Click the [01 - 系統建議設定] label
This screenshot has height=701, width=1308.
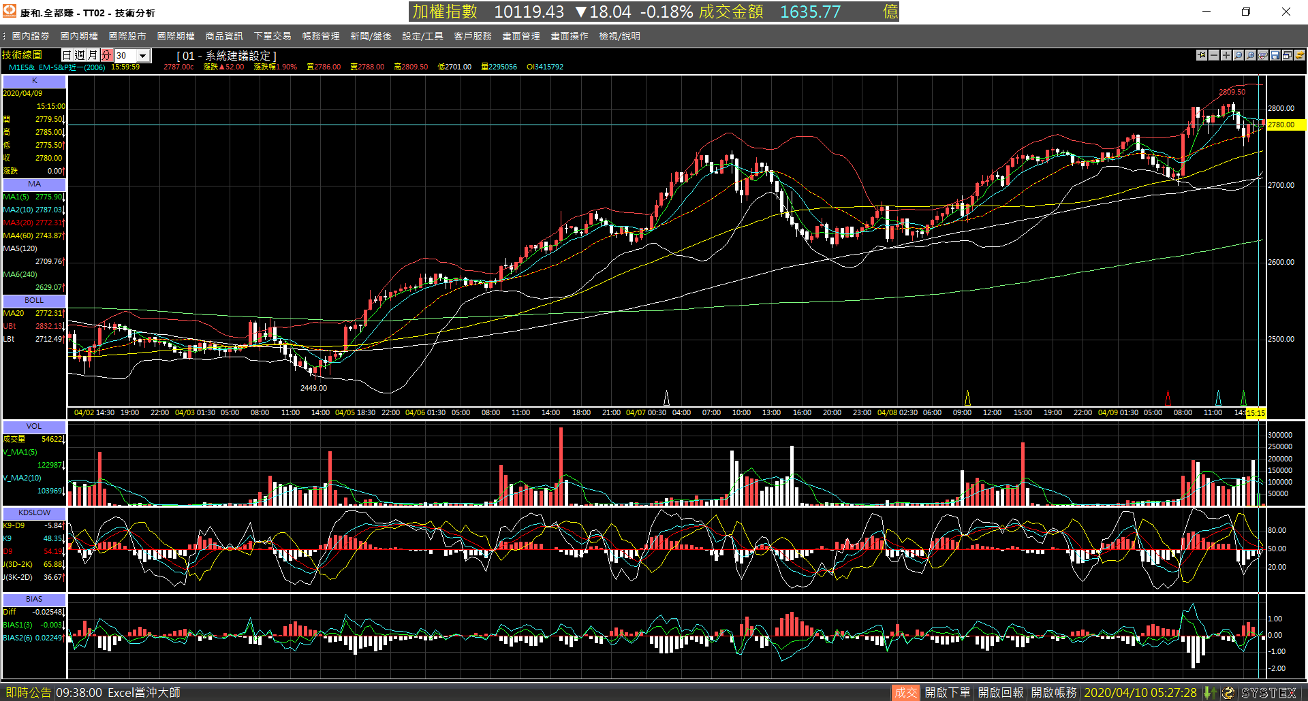click(x=227, y=56)
